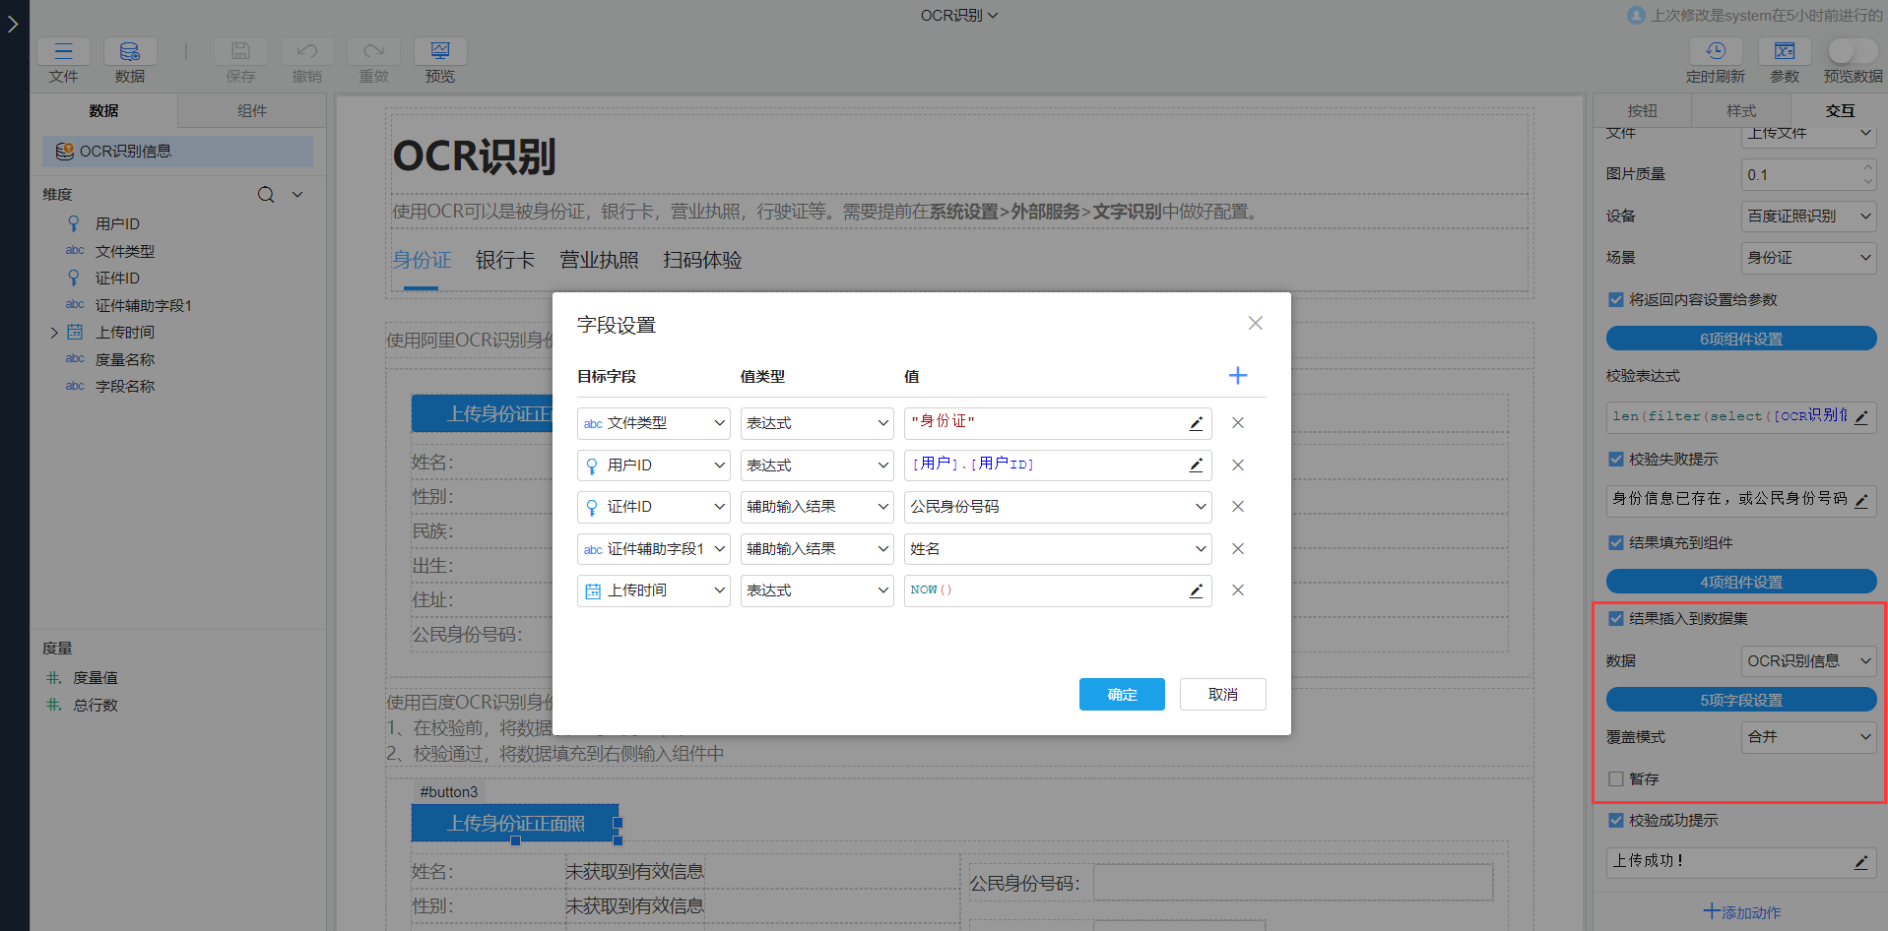Open 5项字段设置 settings

click(1740, 699)
